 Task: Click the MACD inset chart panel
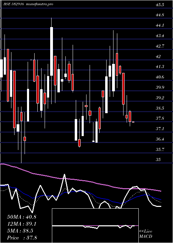95,226
